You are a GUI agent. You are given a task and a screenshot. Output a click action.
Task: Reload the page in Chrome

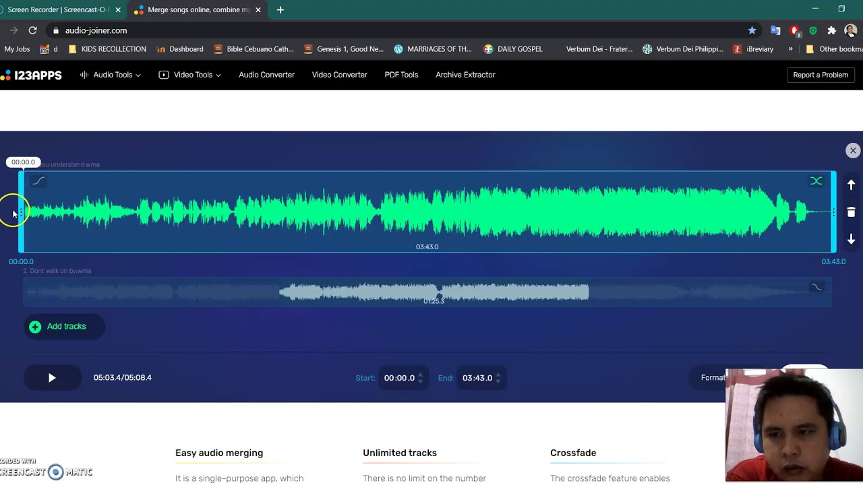(32, 30)
